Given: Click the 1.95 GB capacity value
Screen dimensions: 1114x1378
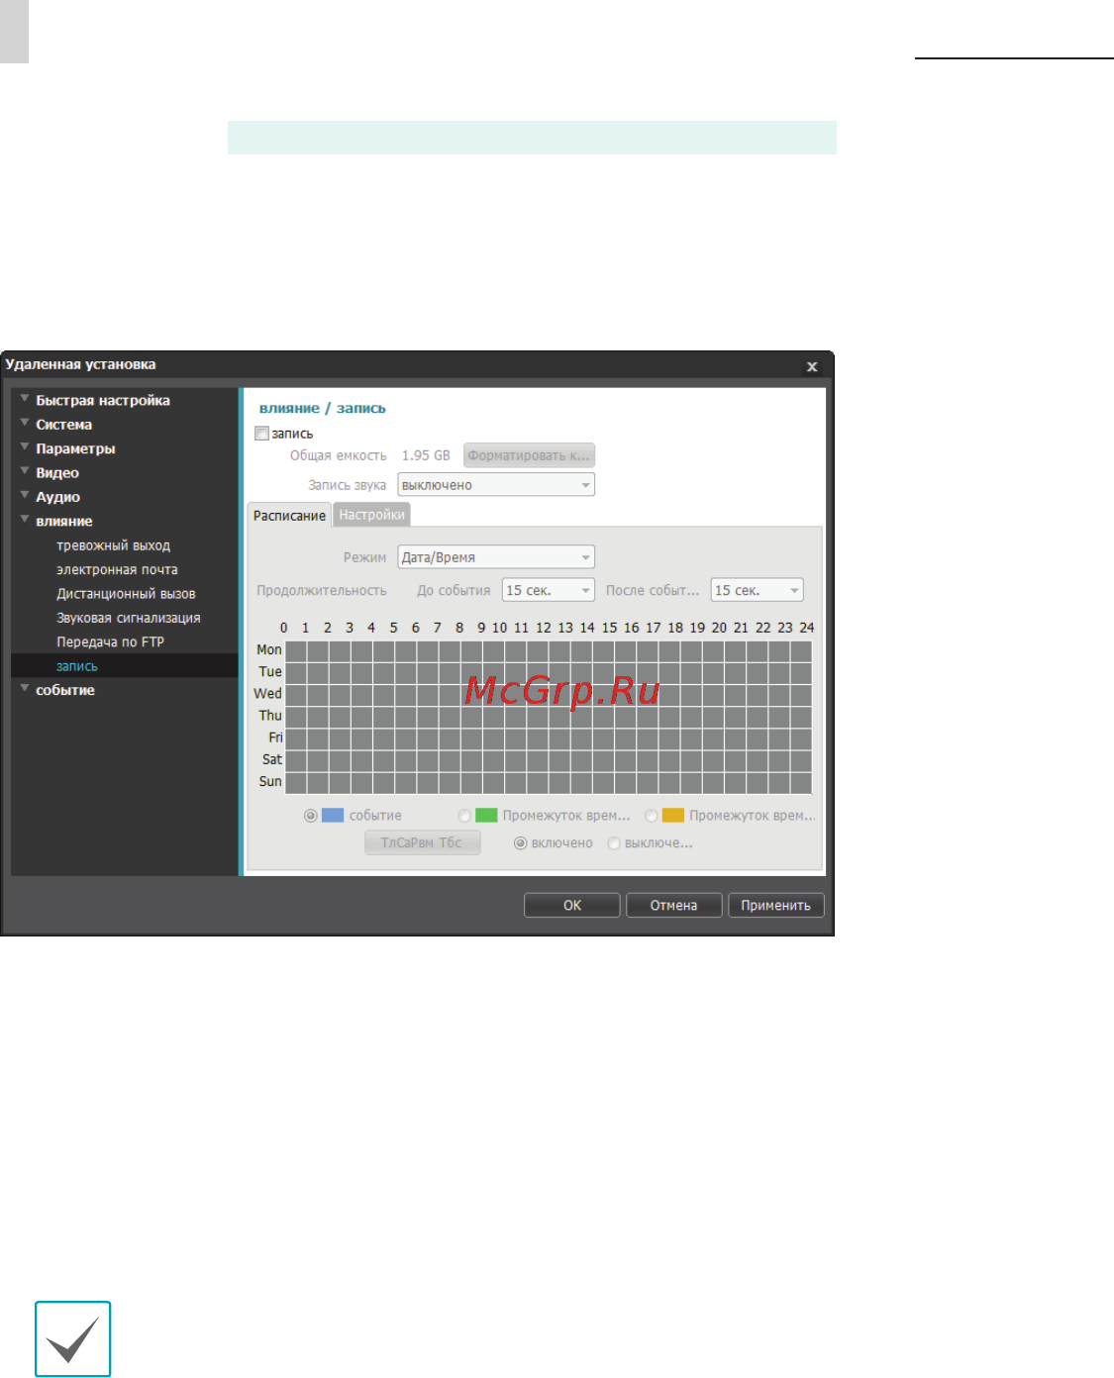Looking at the screenshot, I should (426, 455).
